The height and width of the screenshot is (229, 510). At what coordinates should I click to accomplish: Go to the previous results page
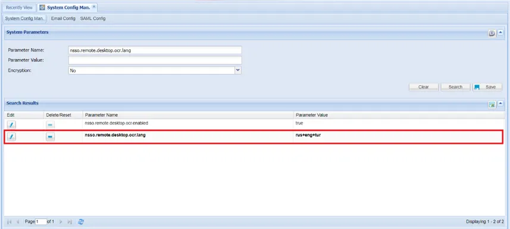click(18, 221)
